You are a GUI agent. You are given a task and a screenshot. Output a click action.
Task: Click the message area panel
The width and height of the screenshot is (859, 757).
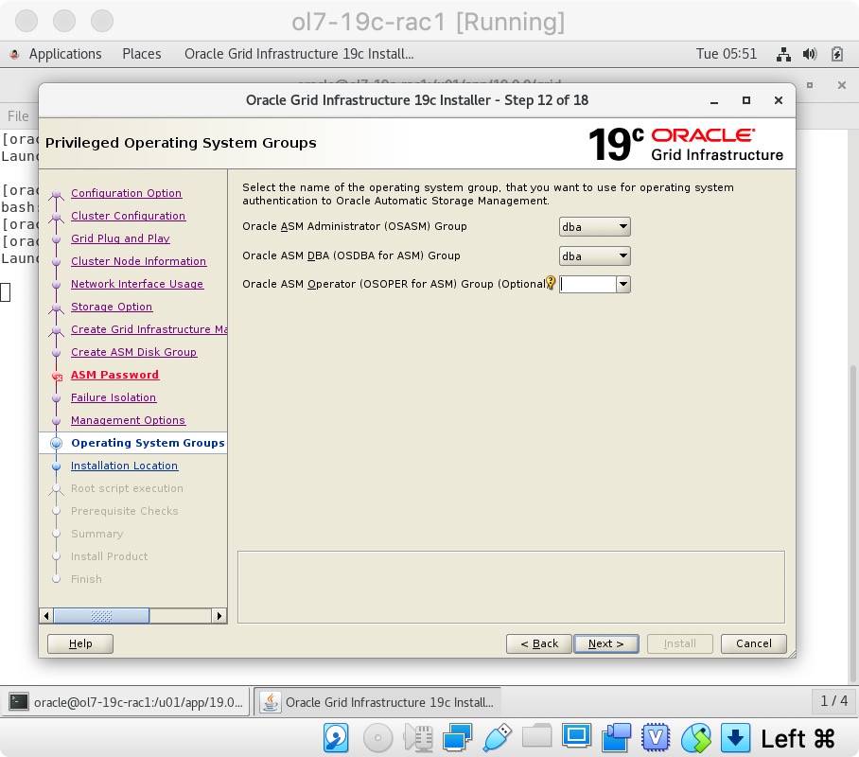click(x=511, y=587)
